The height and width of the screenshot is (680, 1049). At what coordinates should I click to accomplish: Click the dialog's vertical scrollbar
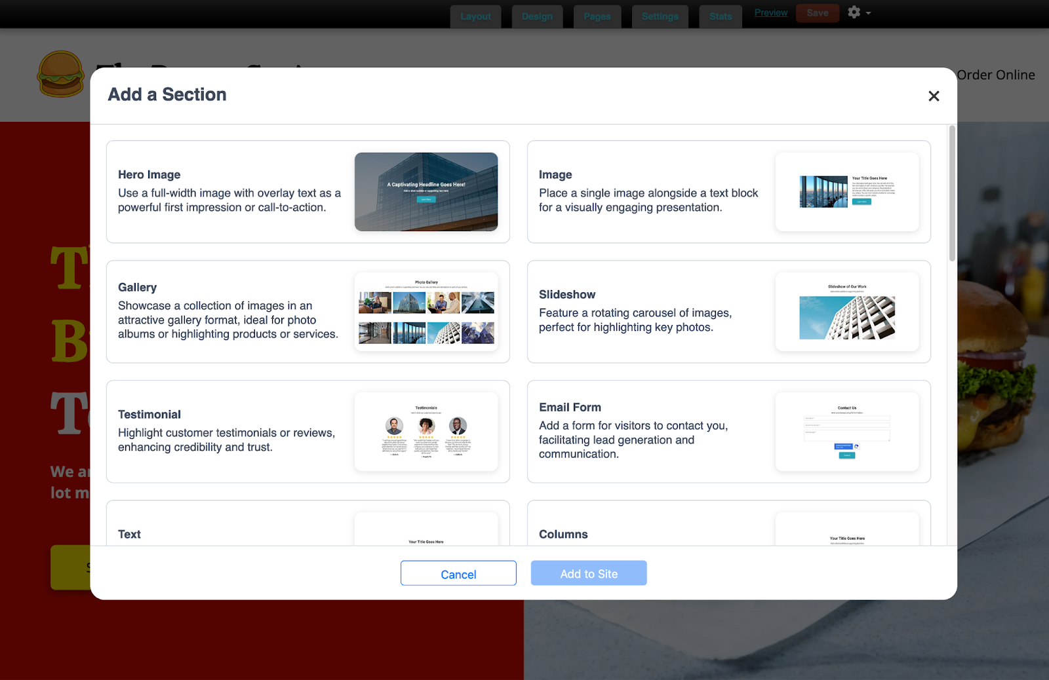tap(952, 194)
